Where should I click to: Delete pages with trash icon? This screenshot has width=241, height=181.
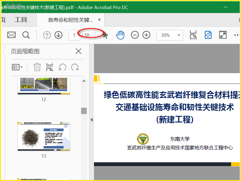tap(37, 67)
